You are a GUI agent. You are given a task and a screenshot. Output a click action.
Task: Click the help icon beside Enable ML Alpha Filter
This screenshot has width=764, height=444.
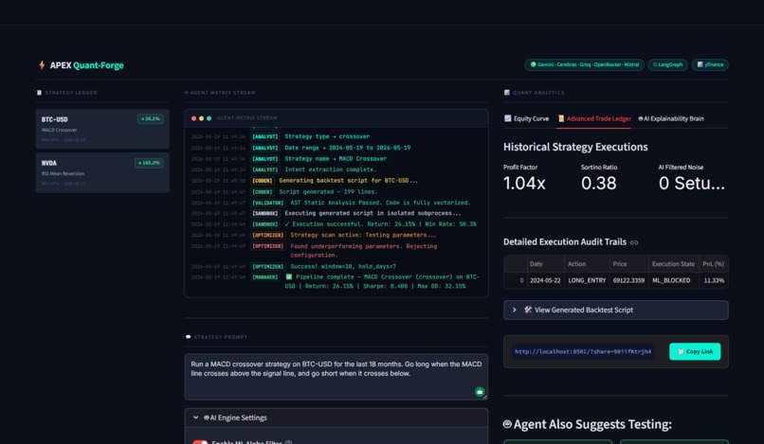pos(288,442)
